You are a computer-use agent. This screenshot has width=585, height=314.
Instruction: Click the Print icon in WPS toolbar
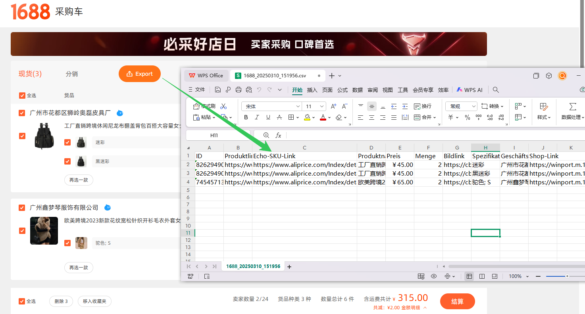point(239,90)
